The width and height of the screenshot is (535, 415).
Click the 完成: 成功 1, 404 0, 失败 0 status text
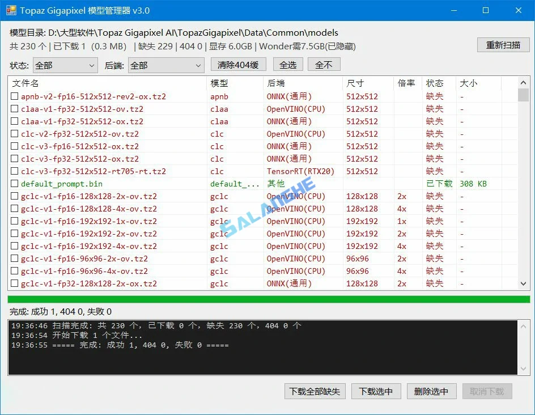tap(61, 311)
